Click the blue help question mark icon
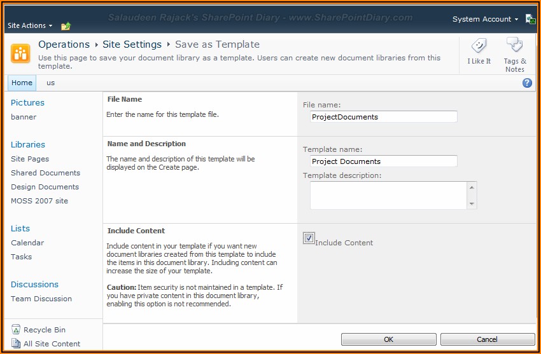Viewport: 541px width, 354px height. 527,83
